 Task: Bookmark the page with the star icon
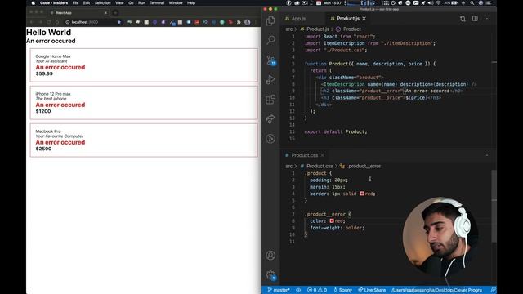point(119,22)
